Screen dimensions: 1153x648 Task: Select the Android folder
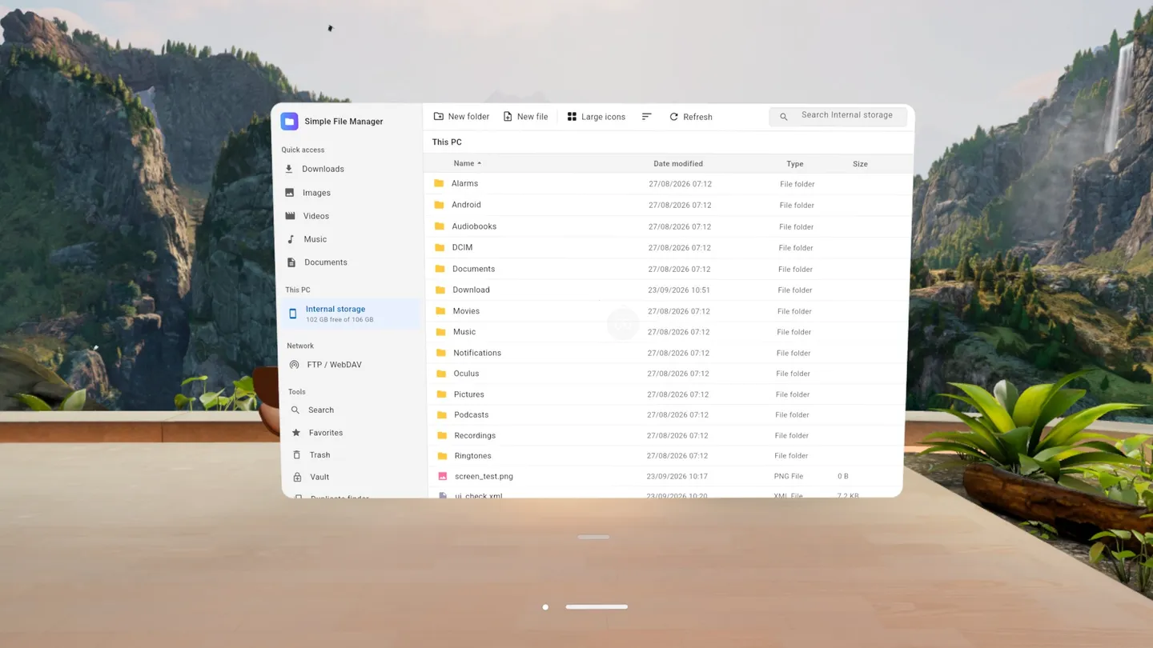click(x=669, y=205)
